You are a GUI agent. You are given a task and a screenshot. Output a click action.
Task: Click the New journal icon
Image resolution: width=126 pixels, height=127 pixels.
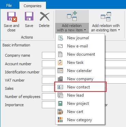tap(61, 38)
